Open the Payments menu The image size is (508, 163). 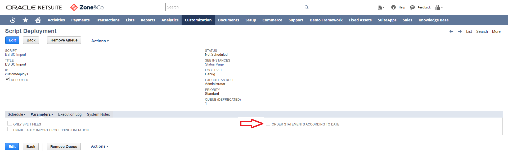point(80,20)
